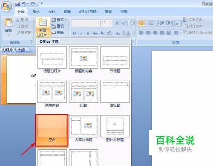The height and width of the screenshot is (166, 213).
Task: Save the presentation from quick access toolbar
Action: [17, 4]
